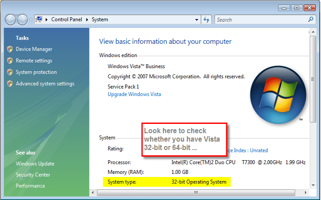The image size is (321, 200).
Task: Click the '1.00 GB' memory value
Action: tap(180, 172)
